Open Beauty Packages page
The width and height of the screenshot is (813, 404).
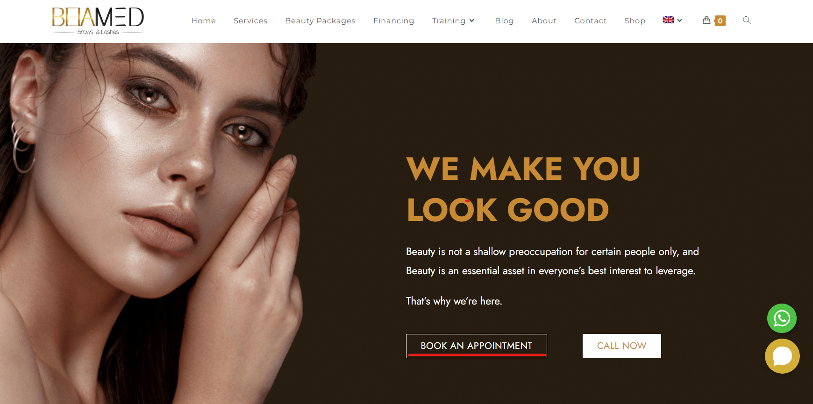320,21
